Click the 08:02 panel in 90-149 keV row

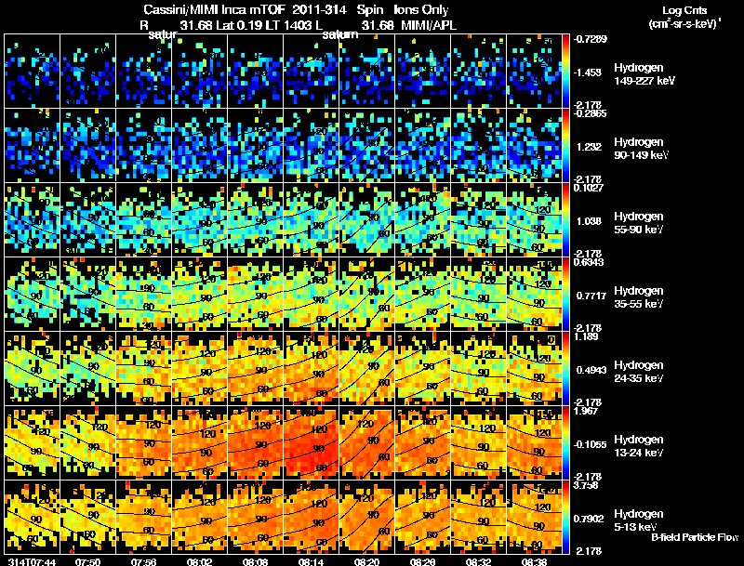click(200, 145)
